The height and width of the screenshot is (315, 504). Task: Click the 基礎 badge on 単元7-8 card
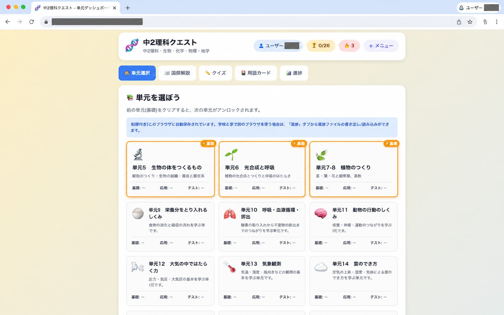pos(392,143)
